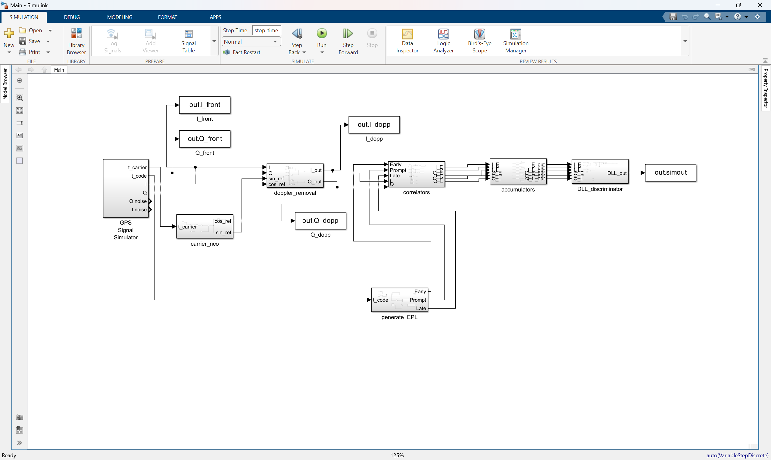The width and height of the screenshot is (771, 460).
Task: Expand the Print dropdown arrow
Action: (48, 52)
